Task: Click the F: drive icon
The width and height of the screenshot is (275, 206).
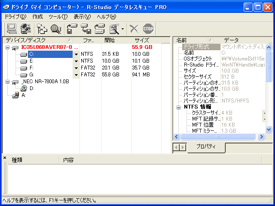Action: (24, 68)
